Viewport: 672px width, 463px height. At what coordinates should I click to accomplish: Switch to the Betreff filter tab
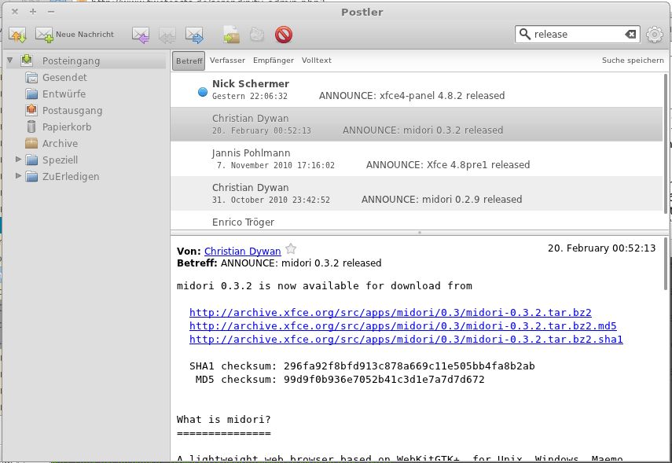(188, 60)
